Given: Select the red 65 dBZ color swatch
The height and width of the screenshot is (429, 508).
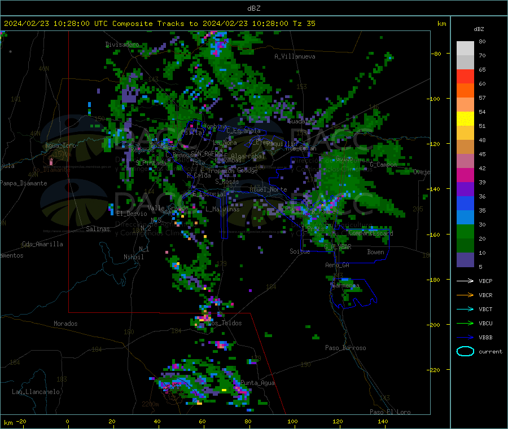Looking at the screenshot, I should pyautogui.click(x=465, y=76).
